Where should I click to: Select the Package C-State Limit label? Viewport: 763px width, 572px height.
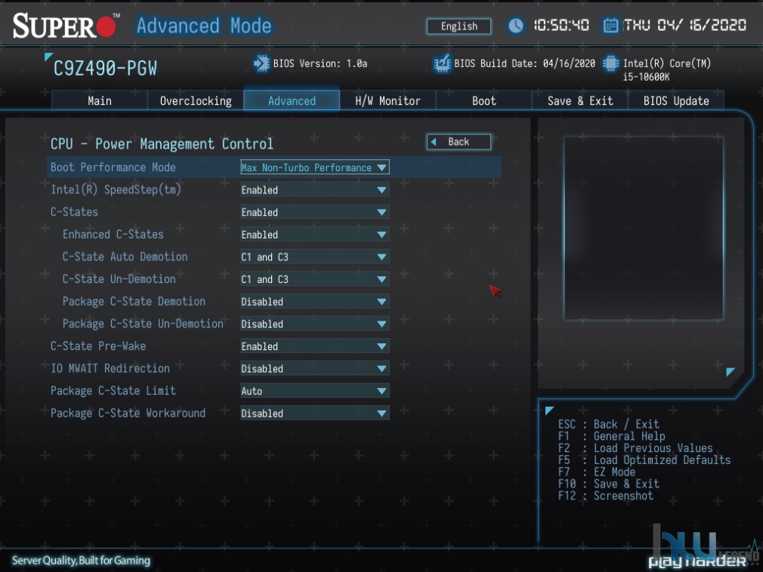[113, 391]
